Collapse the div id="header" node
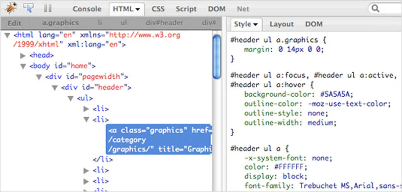The width and height of the screenshot is (402, 192). click(x=55, y=88)
